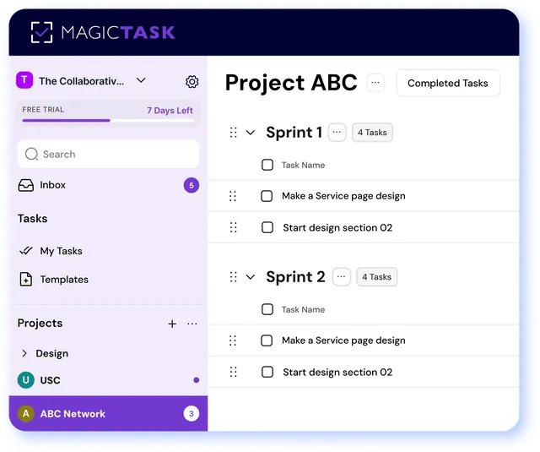The width and height of the screenshot is (540, 452).
Task: Open Projects section more options menu
Action: pos(192,324)
